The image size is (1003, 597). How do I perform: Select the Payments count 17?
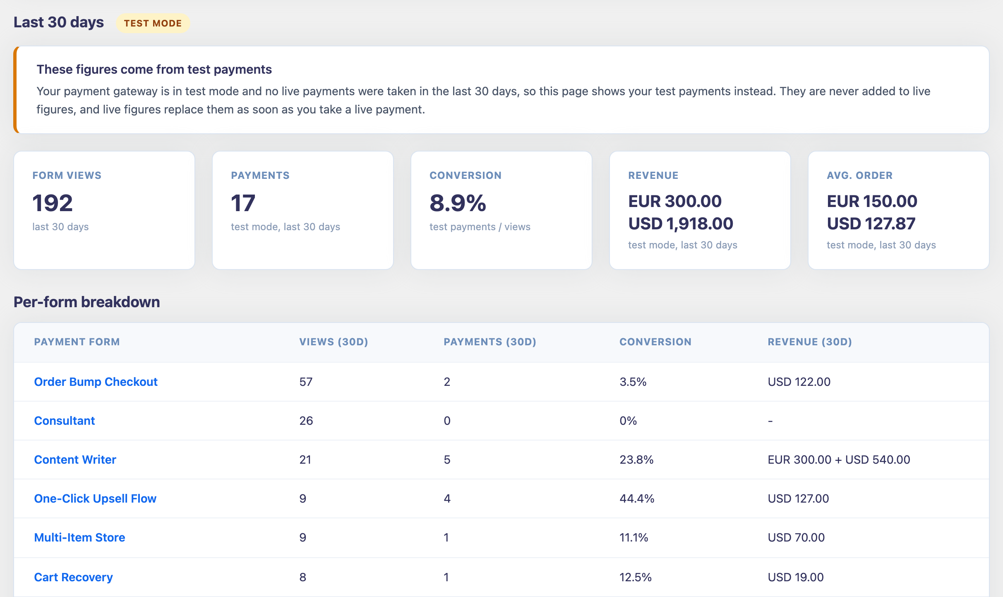pos(243,203)
